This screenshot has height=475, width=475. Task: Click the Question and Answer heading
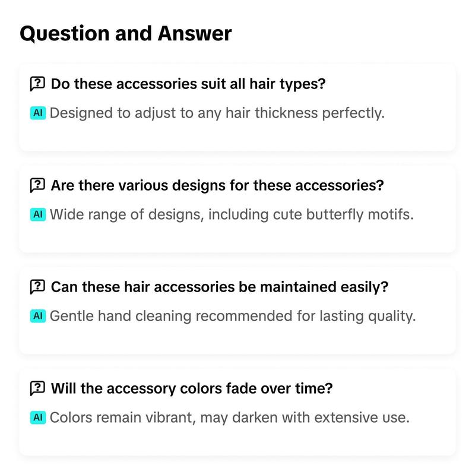click(x=126, y=33)
